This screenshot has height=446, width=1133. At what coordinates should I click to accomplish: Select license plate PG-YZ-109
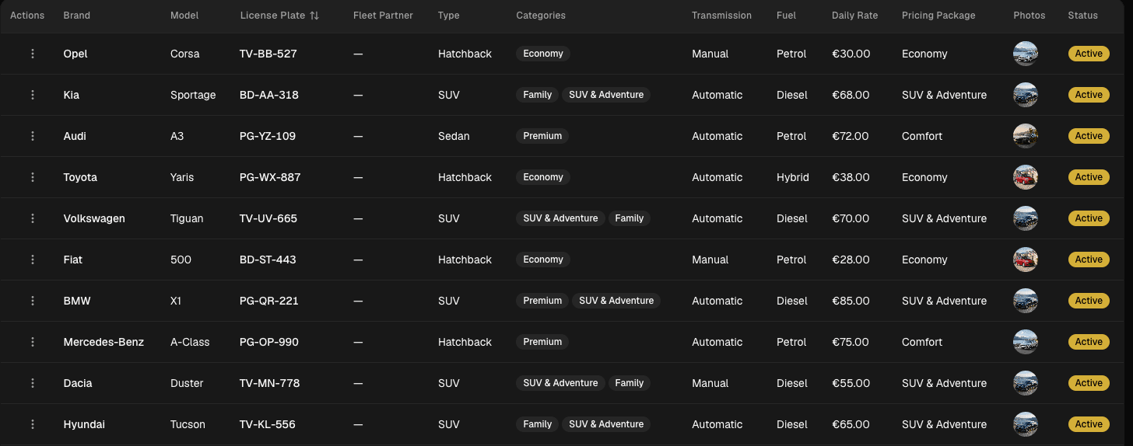268,136
